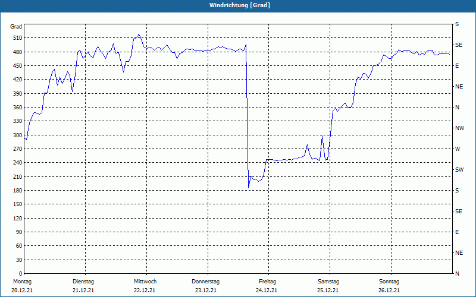Screen dimensions: 476x297
Task: Select the 0 axis origin label
Action: click(x=20, y=273)
